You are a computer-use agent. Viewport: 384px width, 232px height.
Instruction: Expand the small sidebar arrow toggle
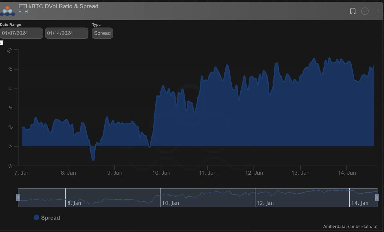pos(1,43)
